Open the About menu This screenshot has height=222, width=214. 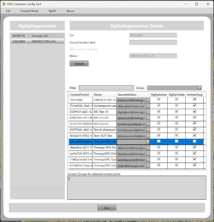pyautogui.click(x=70, y=11)
